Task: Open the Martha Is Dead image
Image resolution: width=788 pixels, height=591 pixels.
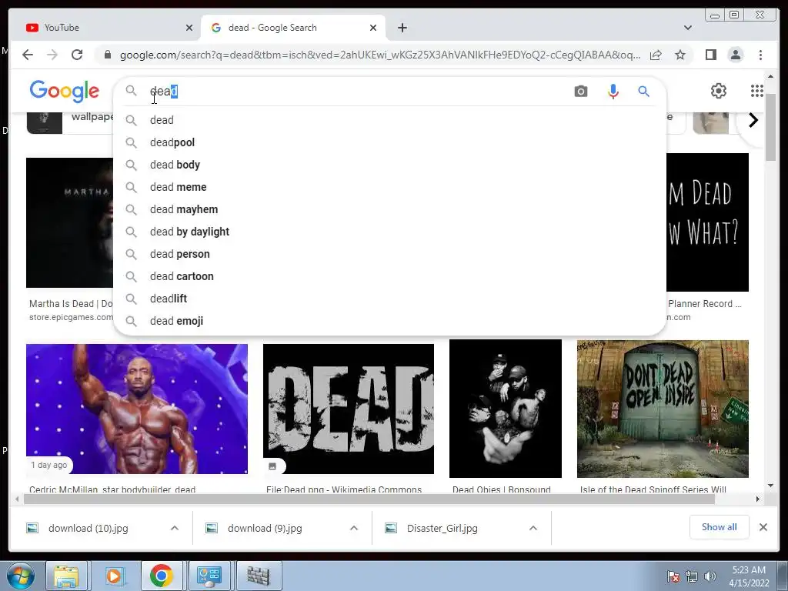Action: 70,222
